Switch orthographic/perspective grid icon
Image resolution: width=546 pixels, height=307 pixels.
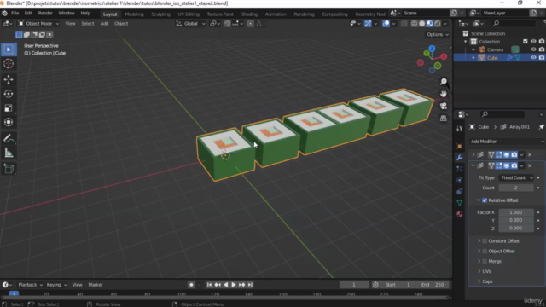coord(444,118)
